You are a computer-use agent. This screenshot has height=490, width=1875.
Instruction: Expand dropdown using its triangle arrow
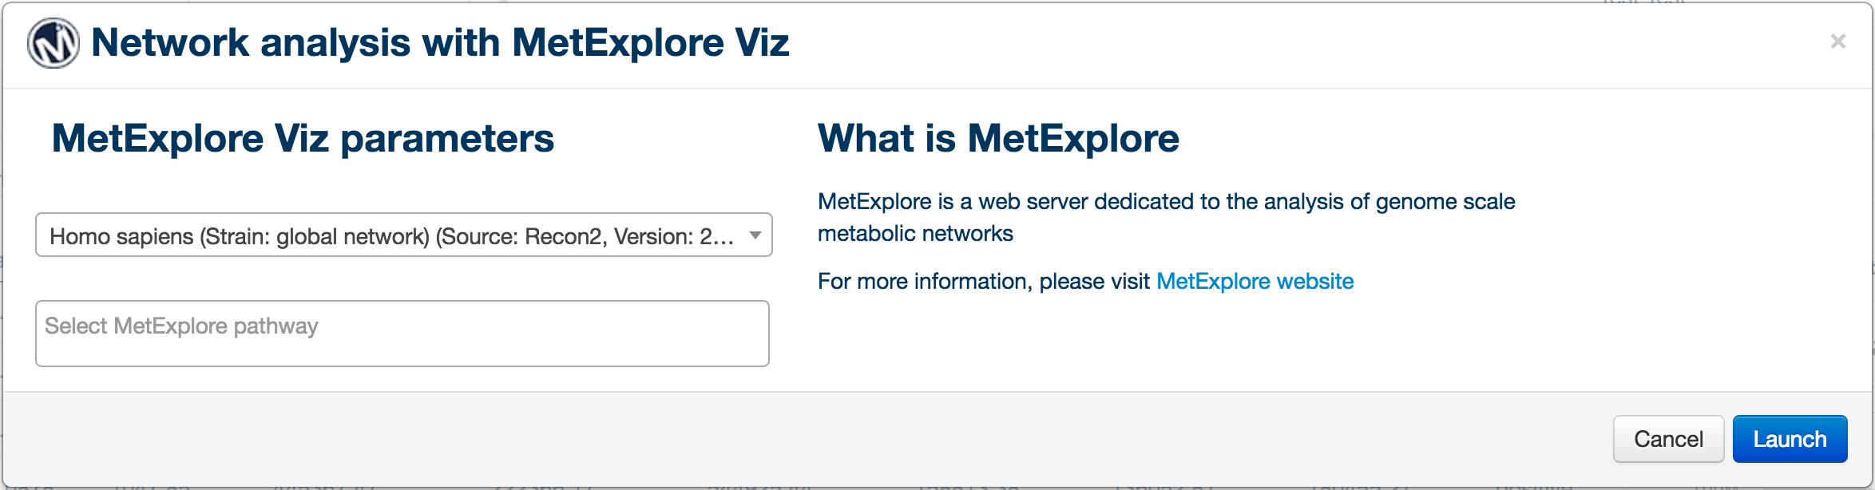[755, 235]
